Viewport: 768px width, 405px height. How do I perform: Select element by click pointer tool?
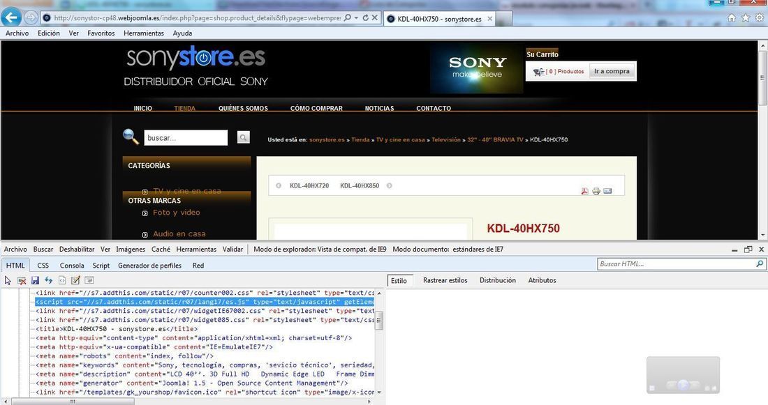[8, 280]
